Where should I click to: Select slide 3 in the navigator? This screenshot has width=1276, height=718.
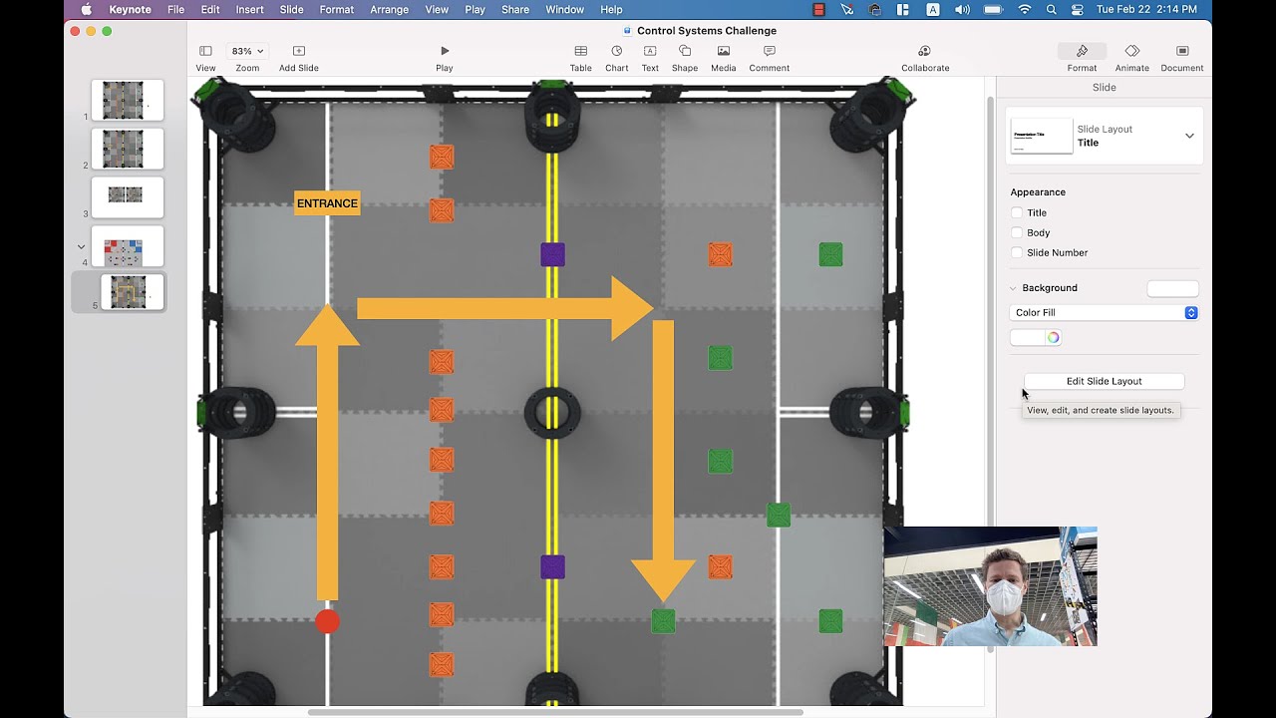pyautogui.click(x=128, y=196)
